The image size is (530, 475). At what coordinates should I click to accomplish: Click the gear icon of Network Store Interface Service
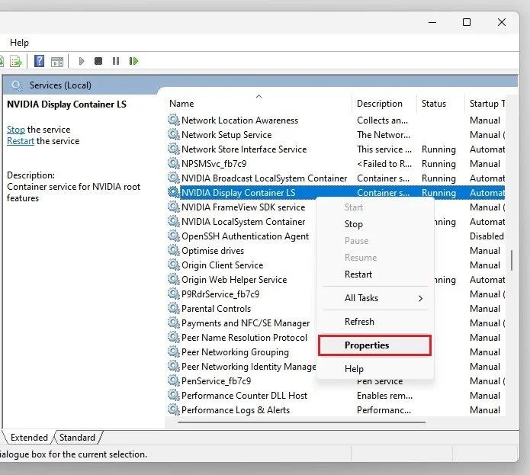(x=174, y=149)
